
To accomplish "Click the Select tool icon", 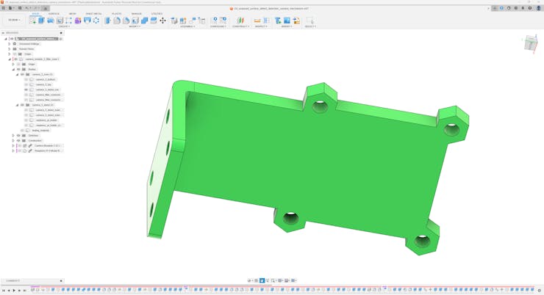I will (x=309, y=21).
